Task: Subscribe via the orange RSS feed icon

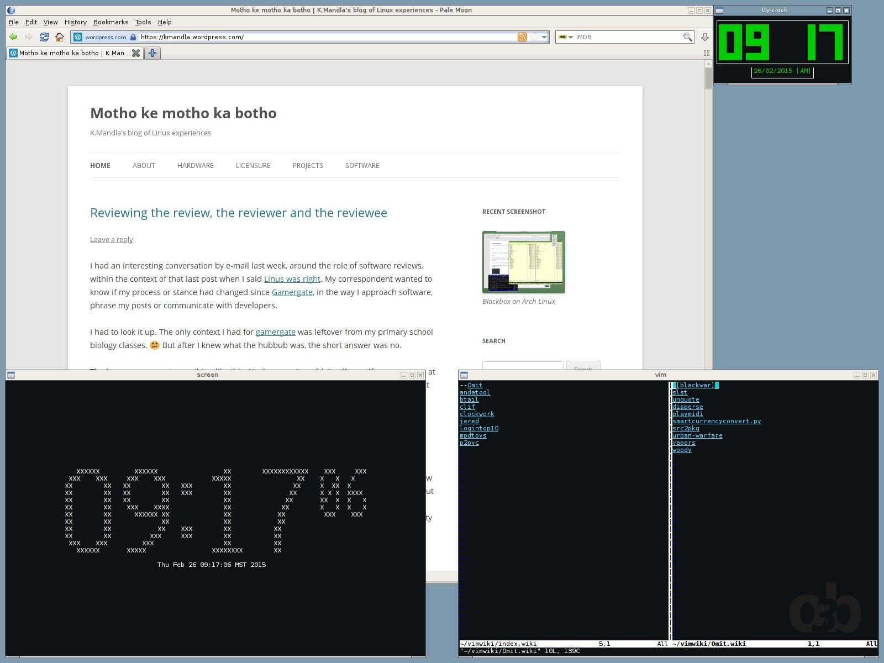Action: 522,37
